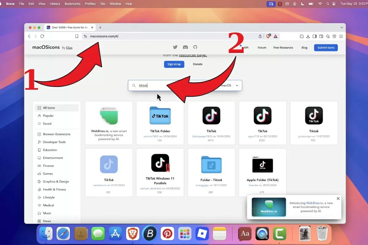Click the bookmark icon in address bar
Viewport: 368px width, 245px height.
[x=77, y=36]
